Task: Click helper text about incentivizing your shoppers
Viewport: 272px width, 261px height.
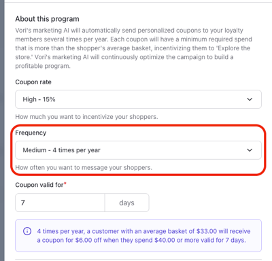Action: pyautogui.click(x=86, y=117)
